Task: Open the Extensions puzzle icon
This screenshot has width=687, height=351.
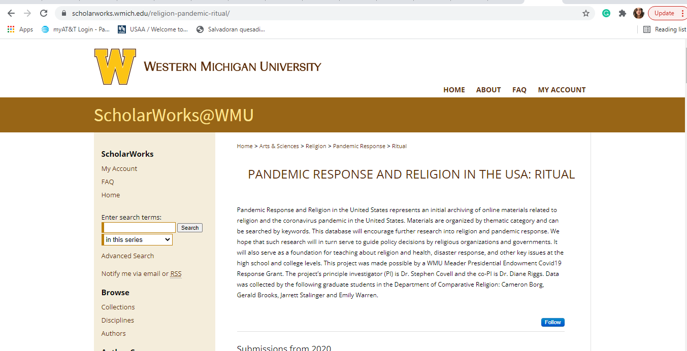Action: [x=622, y=13]
